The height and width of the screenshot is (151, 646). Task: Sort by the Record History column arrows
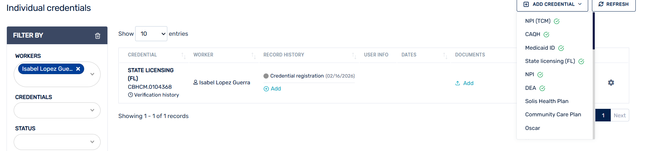pos(354,55)
